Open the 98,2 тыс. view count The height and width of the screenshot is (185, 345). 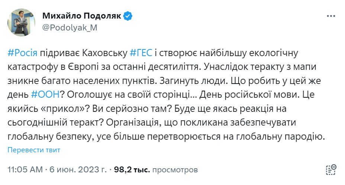click(x=132, y=170)
